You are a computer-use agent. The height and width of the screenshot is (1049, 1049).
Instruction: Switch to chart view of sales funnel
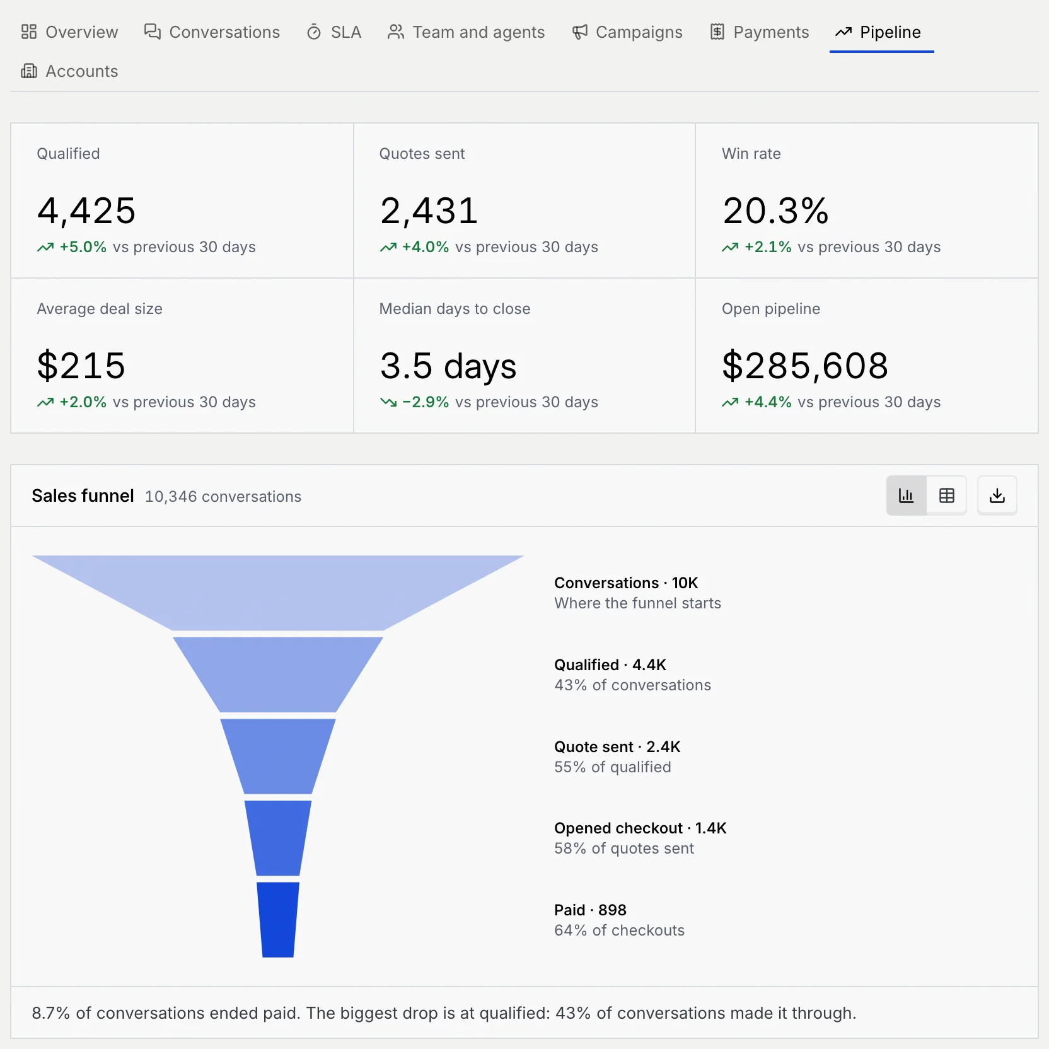tap(906, 496)
